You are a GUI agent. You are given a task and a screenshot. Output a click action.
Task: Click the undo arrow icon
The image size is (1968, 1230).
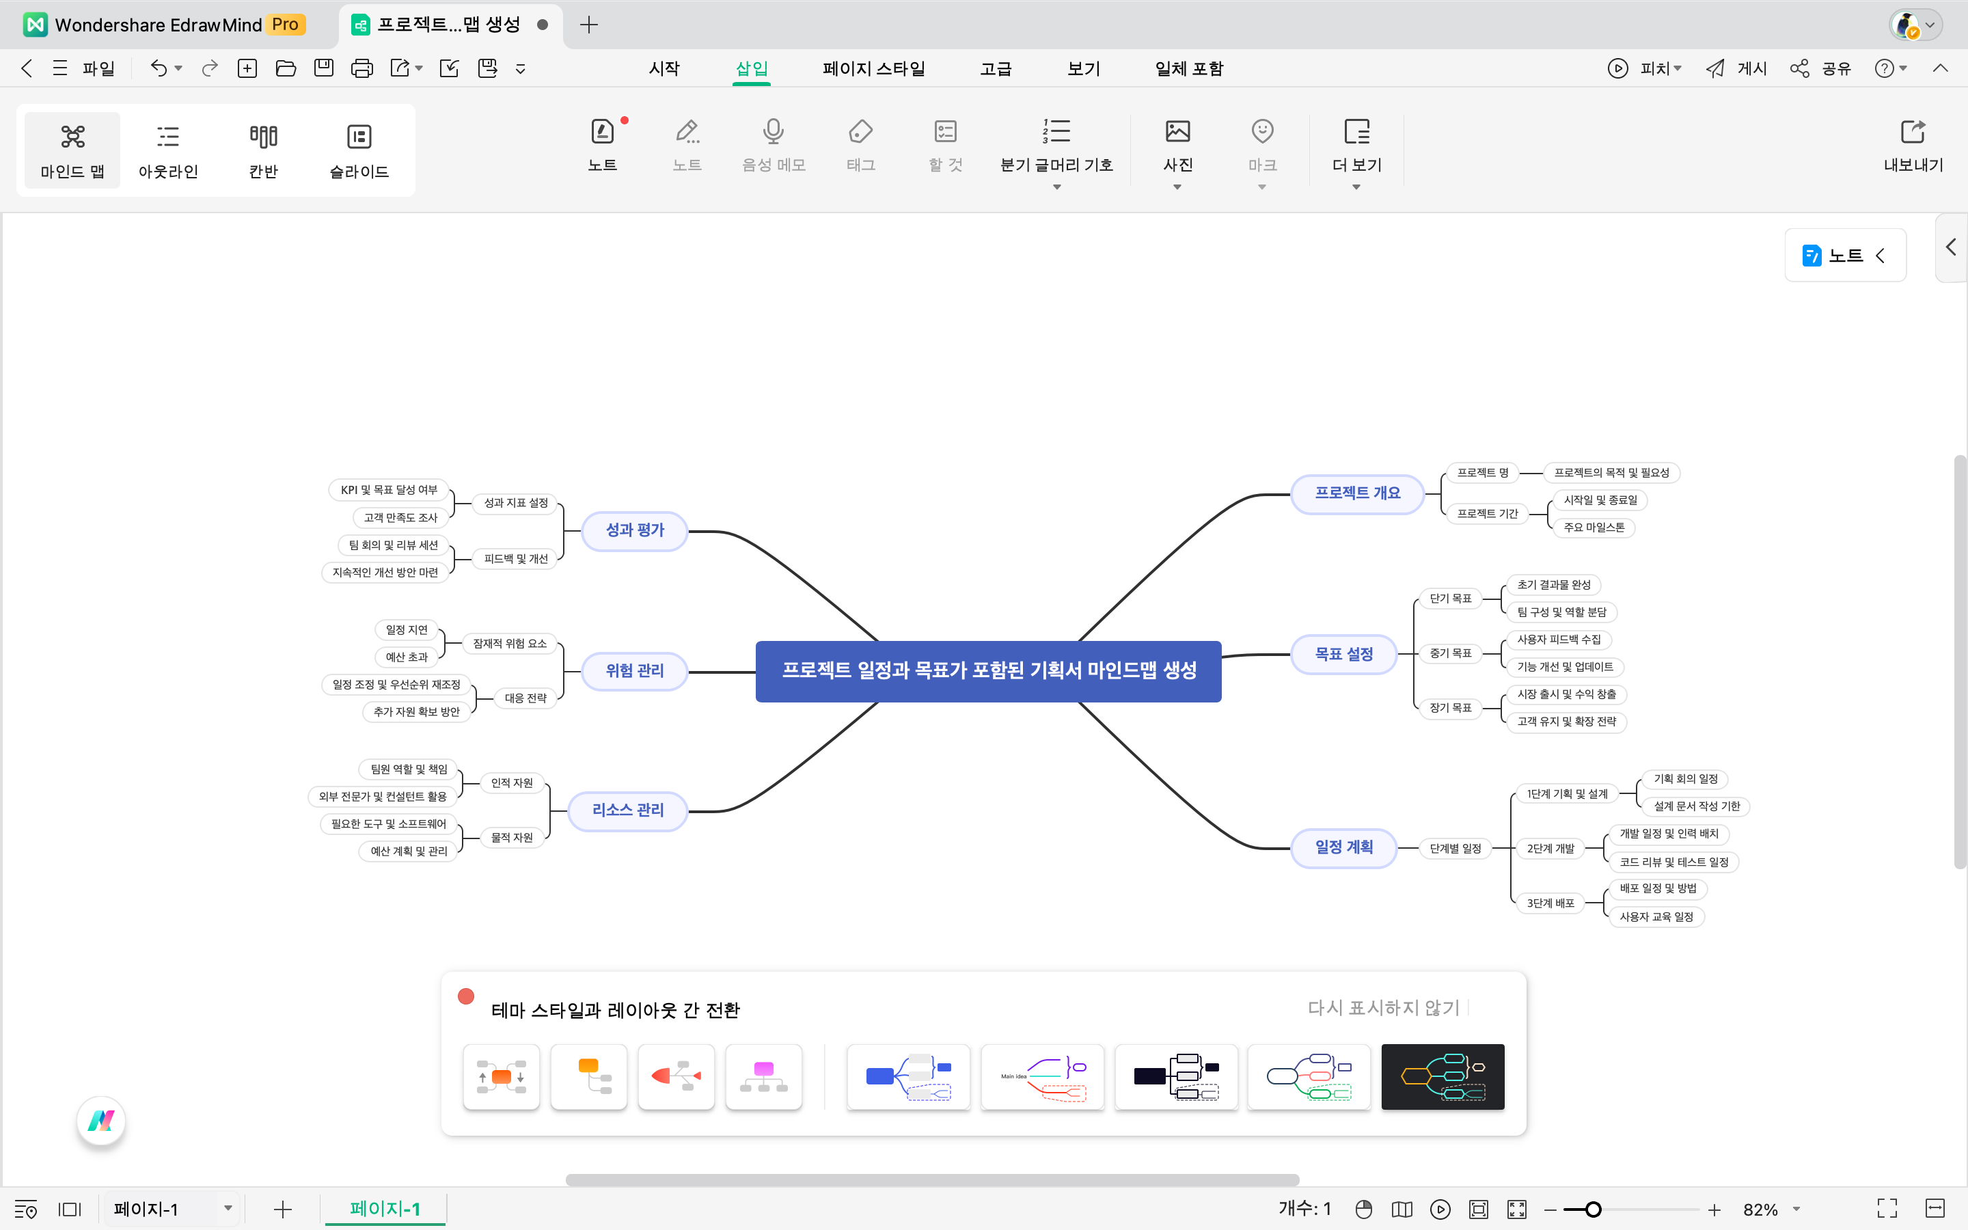click(159, 68)
